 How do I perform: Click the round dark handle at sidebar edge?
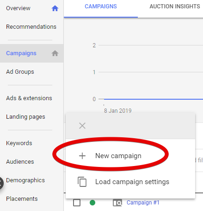1,183
